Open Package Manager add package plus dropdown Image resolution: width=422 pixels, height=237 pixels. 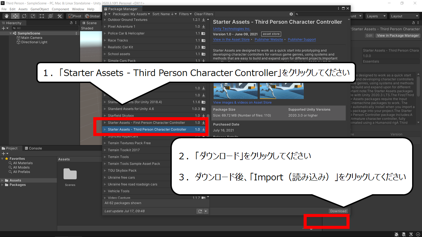pyautogui.click(x=107, y=14)
